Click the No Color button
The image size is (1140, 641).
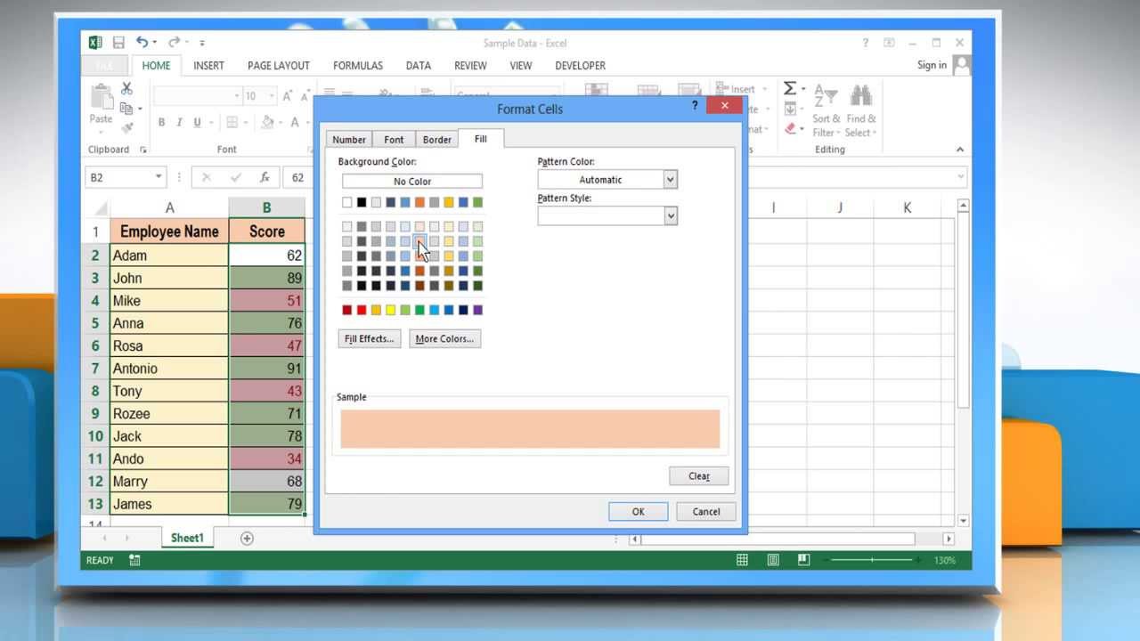(412, 181)
